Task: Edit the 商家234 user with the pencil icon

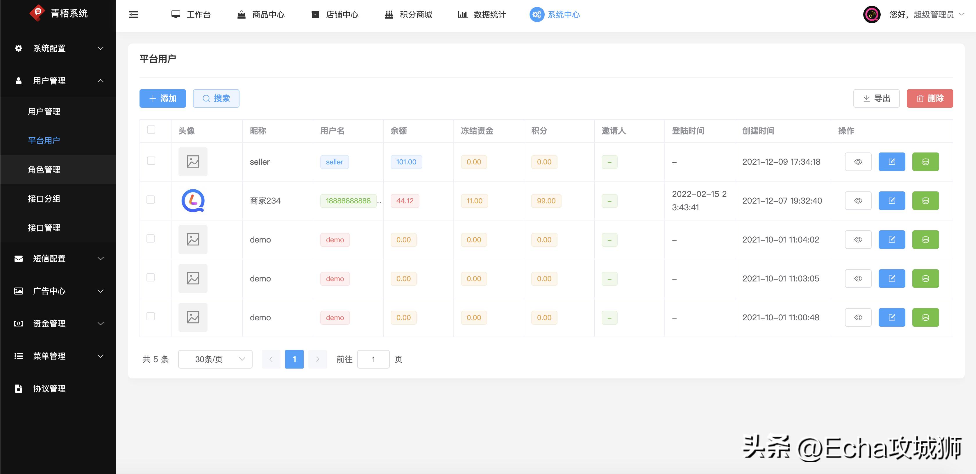Action: (x=891, y=201)
